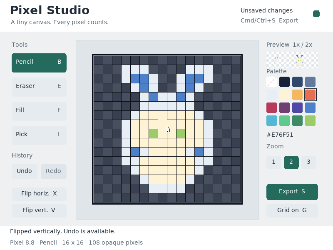Flip the canvas horizontally
This screenshot has width=333, height=250.
pyautogui.click(x=39, y=194)
